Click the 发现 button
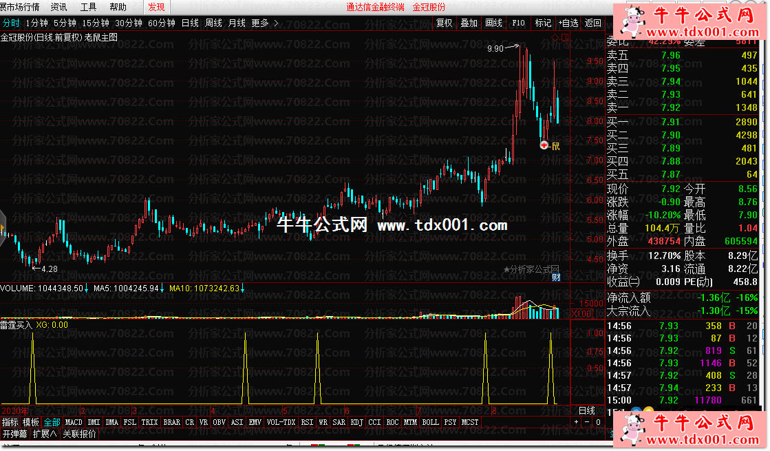Image resolution: width=770 pixels, height=451 pixels. (x=157, y=7)
